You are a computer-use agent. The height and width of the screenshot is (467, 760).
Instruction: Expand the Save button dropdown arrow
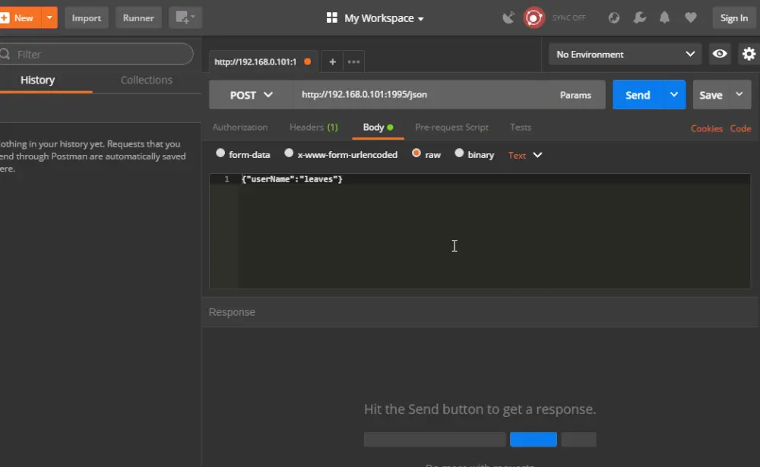point(739,94)
